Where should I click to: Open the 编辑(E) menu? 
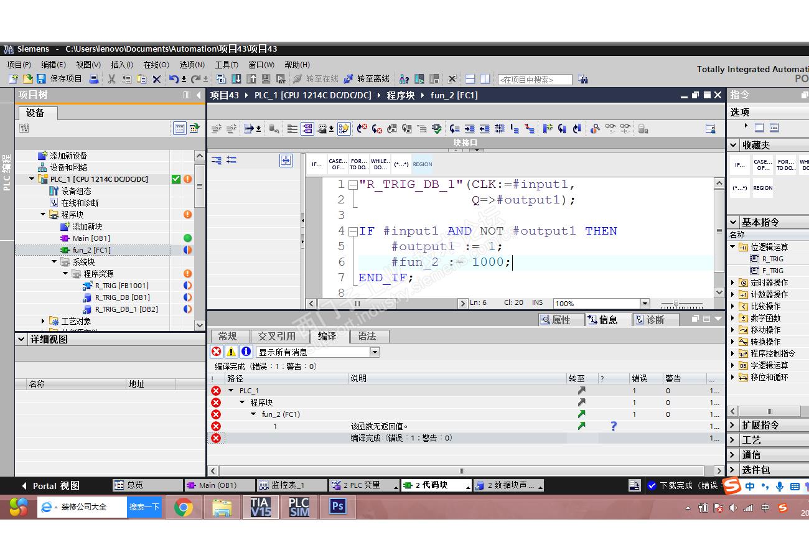click(54, 65)
